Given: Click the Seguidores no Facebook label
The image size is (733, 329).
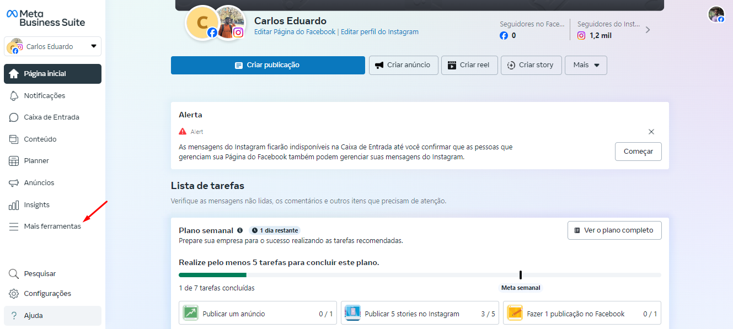Looking at the screenshot, I should (x=532, y=24).
